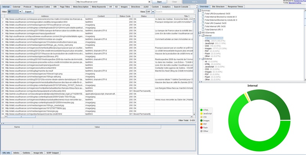Click the External folder icon in the tree
This screenshot has height=155, width=306.
click(203, 59)
